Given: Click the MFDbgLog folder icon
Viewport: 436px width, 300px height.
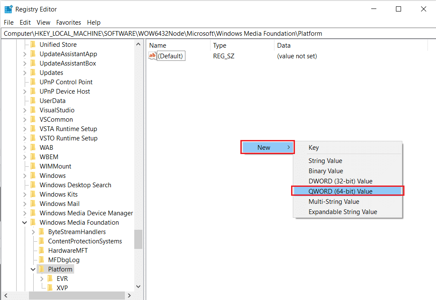Looking at the screenshot, I should pos(41,260).
